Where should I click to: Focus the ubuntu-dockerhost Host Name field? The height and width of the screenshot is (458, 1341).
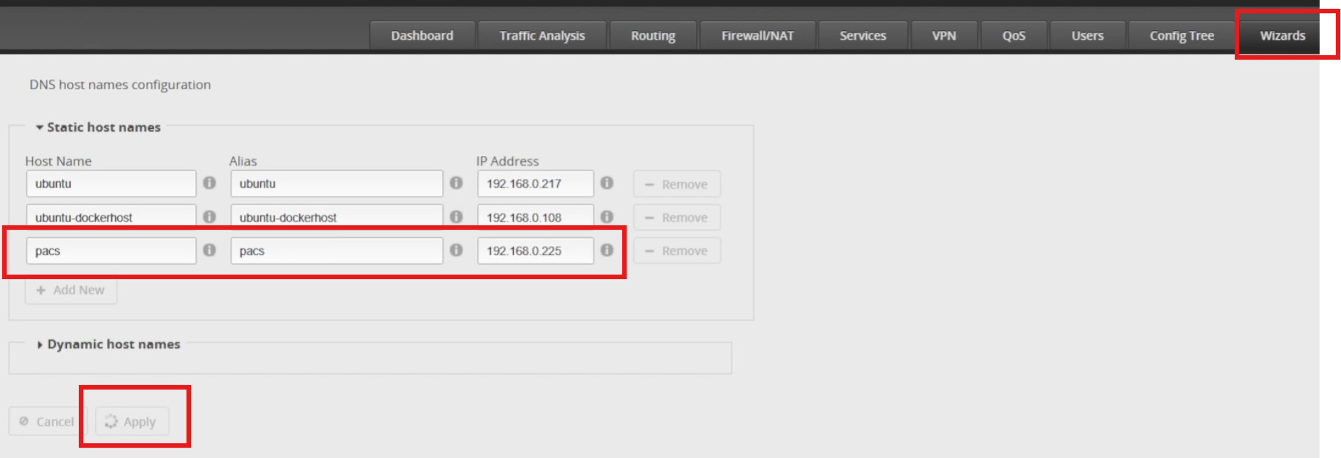coord(111,217)
